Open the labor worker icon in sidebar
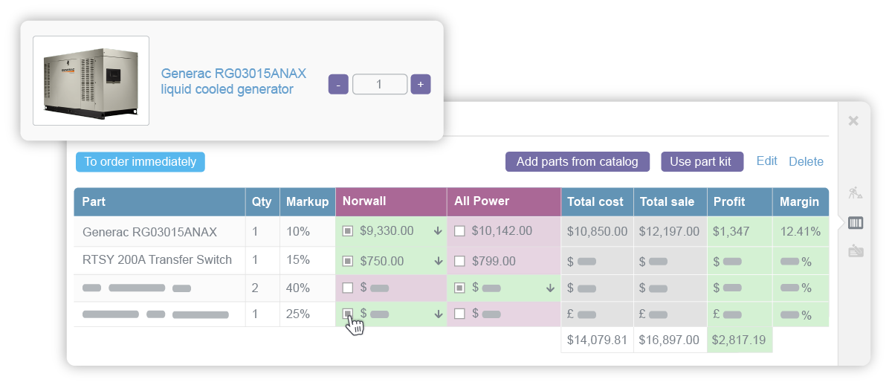This screenshot has height=388, width=892. tap(855, 194)
